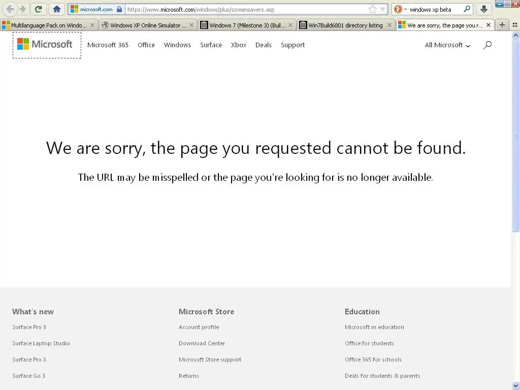Open the Account profile footer link
The image size is (520, 390).
coord(199,327)
